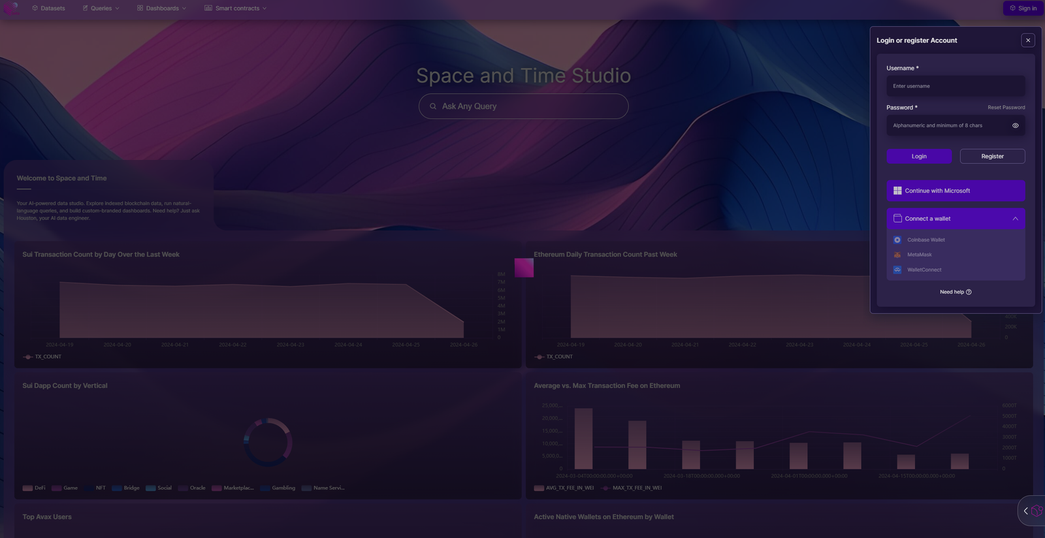Collapse the Connect a wallet section

click(956, 219)
